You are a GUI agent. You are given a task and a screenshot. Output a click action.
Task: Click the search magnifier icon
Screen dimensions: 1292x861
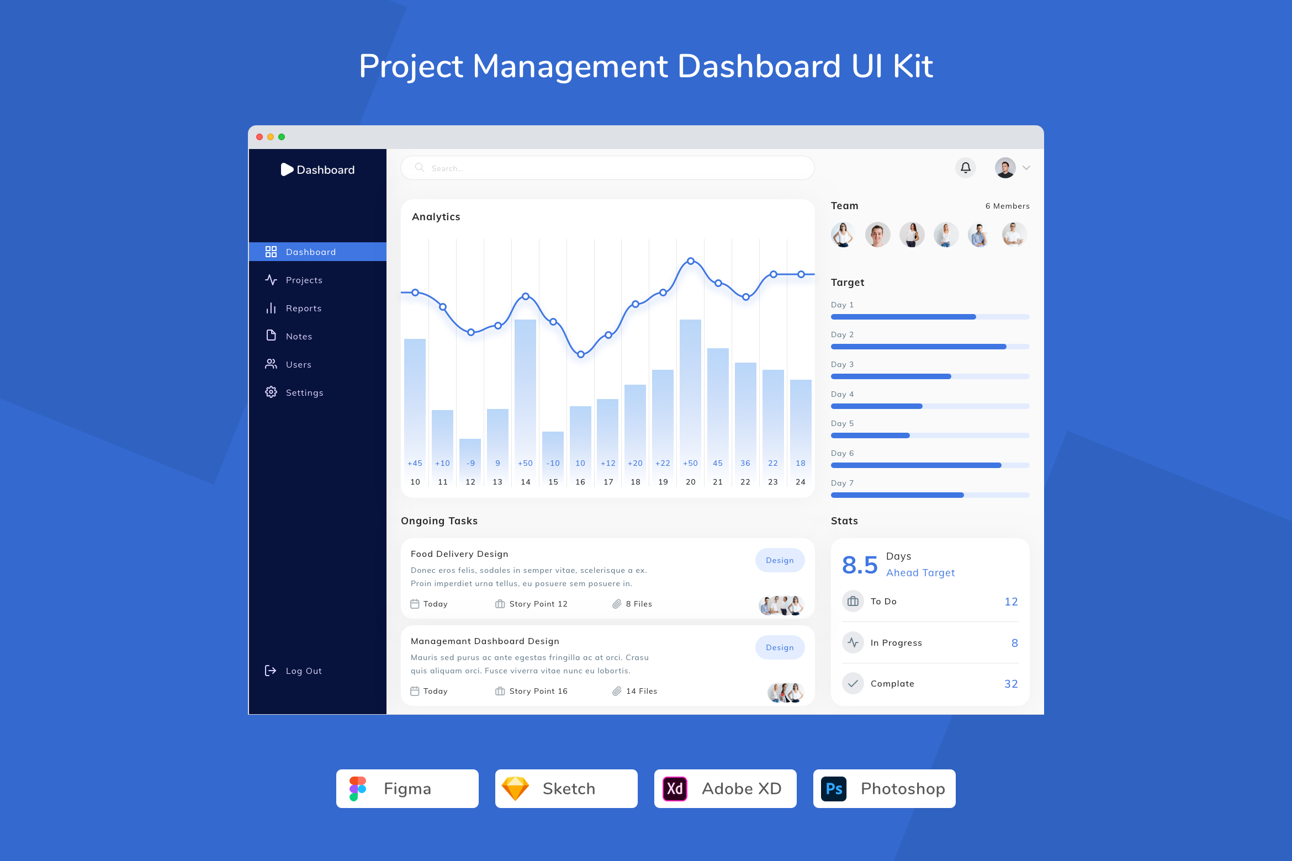click(x=420, y=167)
